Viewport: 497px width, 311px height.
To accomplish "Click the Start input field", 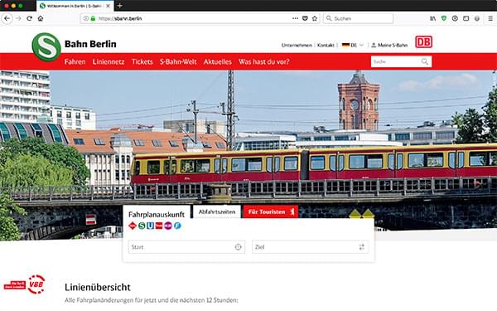I will (x=186, y=247).
